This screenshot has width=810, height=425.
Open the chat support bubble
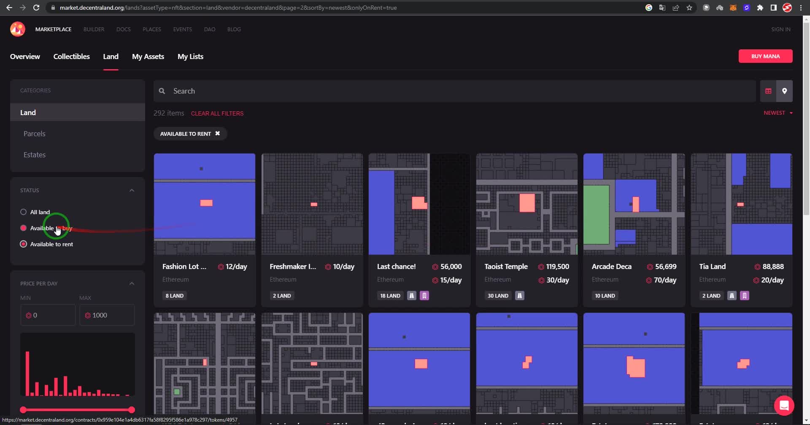(784, 406)
